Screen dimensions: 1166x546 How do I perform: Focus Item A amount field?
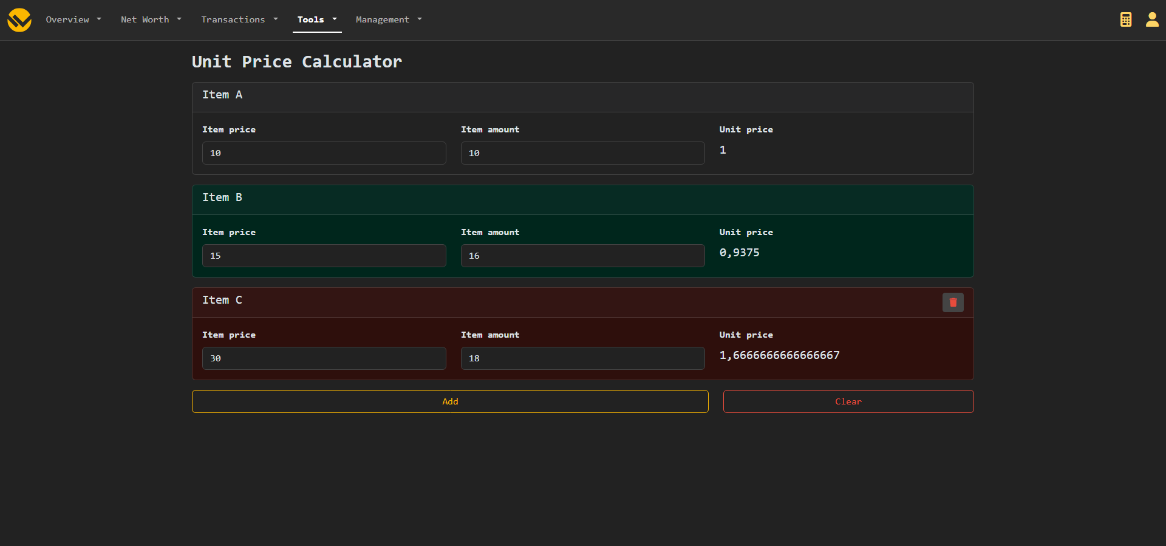point(582,153)
